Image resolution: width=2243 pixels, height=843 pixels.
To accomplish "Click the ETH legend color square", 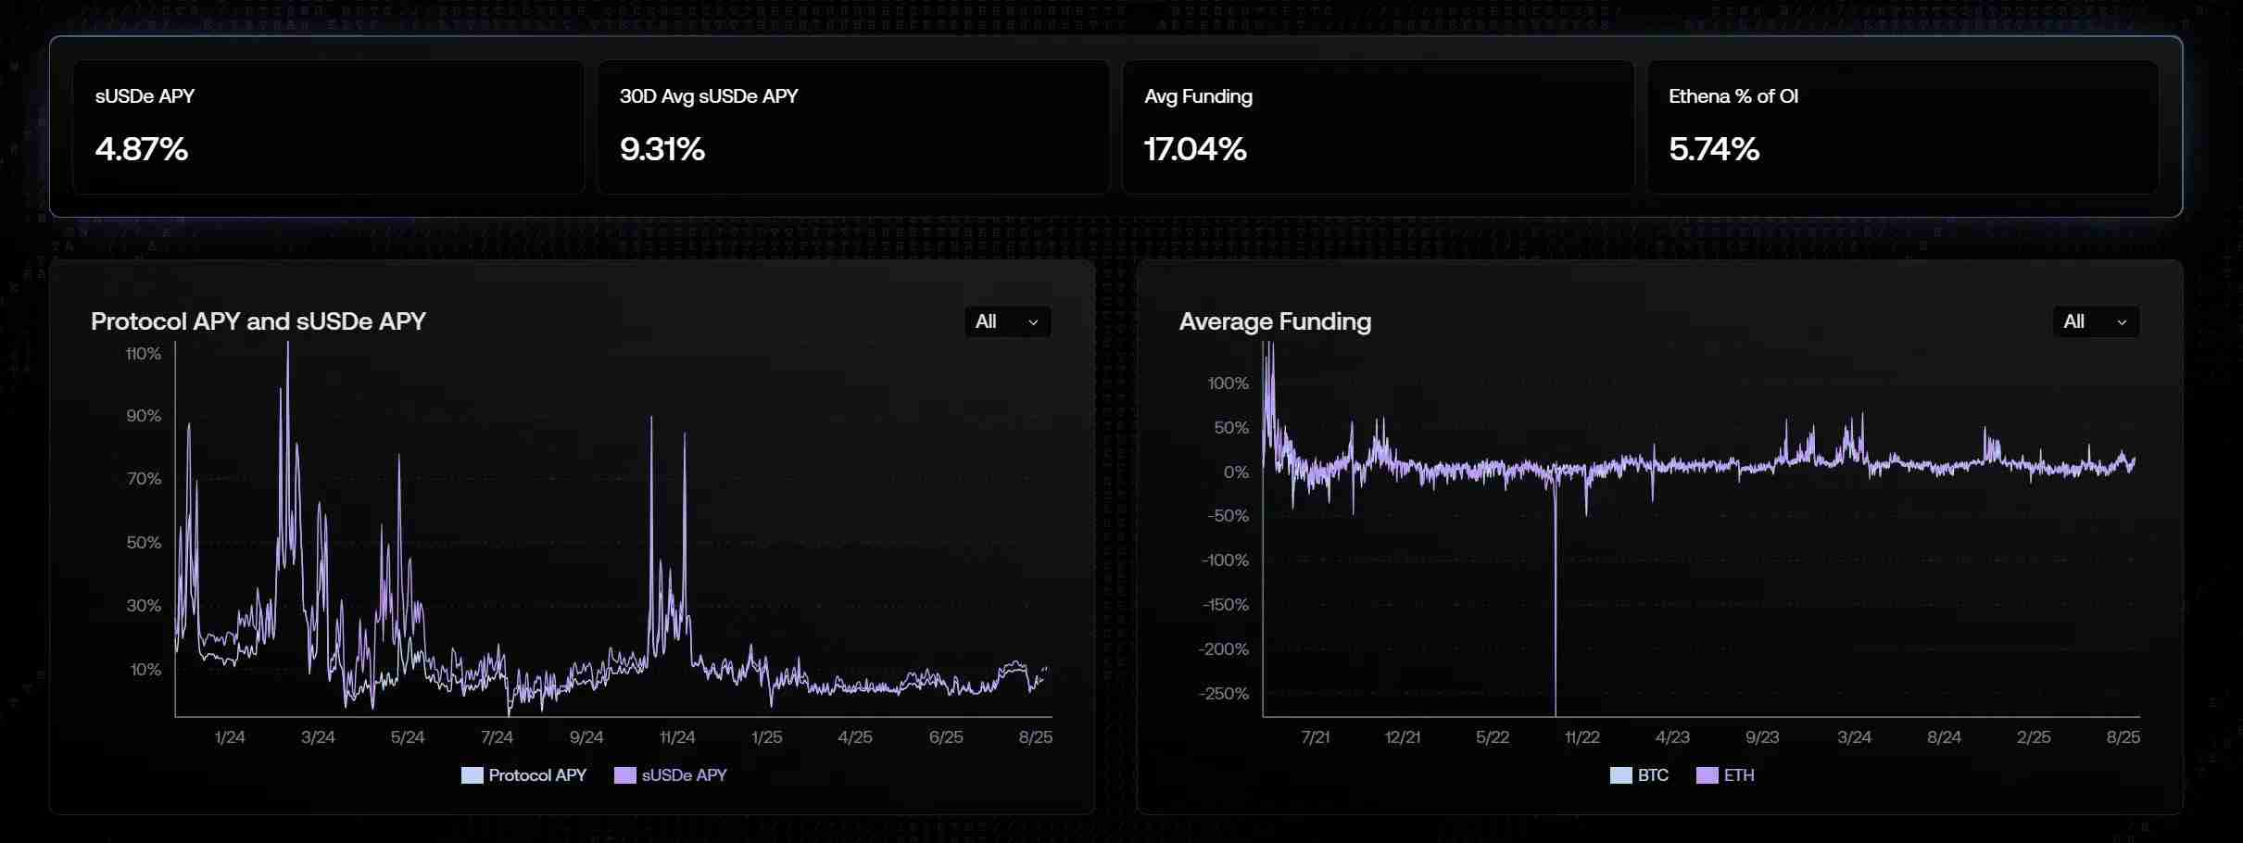I will point(1707,775).
